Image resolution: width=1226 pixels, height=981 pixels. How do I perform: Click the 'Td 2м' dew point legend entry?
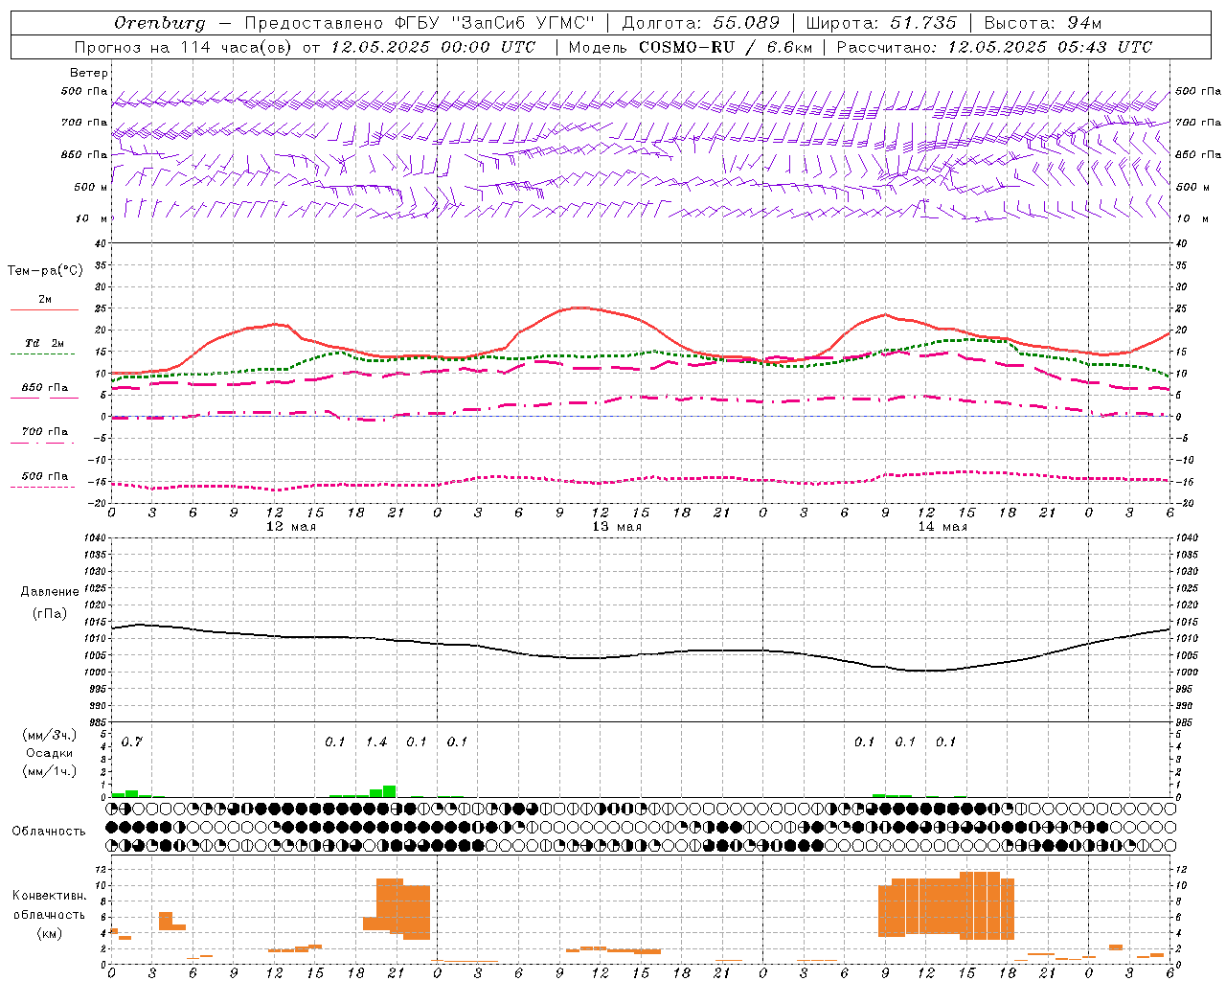click(x=44, y=343)
